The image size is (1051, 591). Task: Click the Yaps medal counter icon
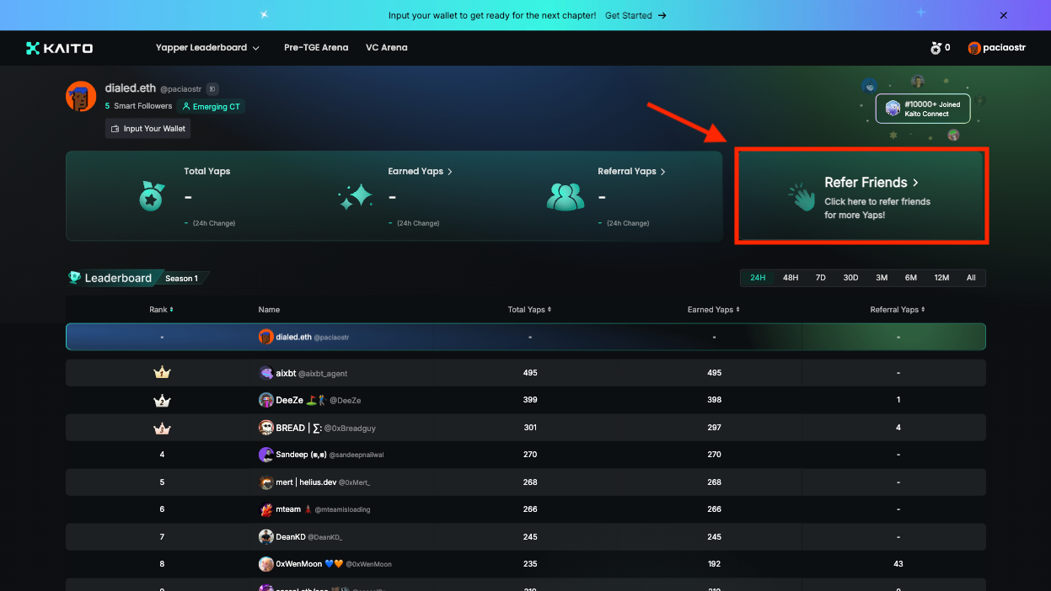[935, 48]
